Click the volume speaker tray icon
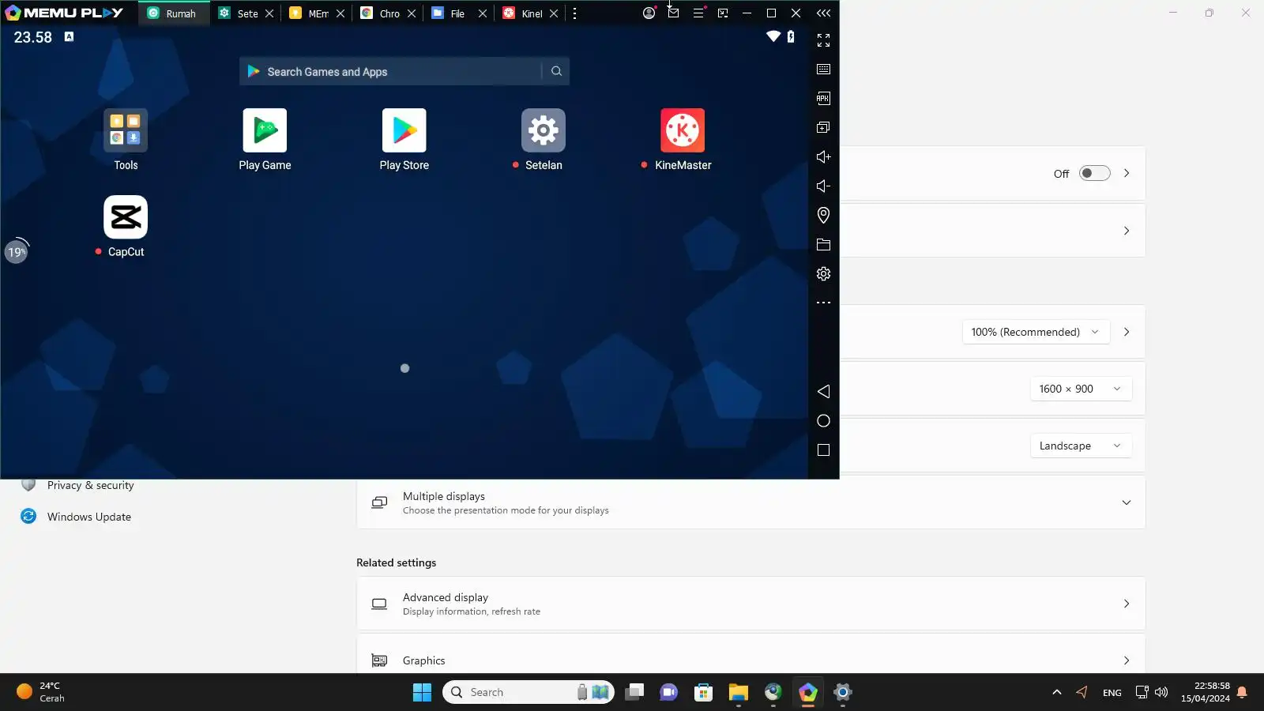Image resolution: width=1264 pixels, height=711 pixels. coord(1161,693)
